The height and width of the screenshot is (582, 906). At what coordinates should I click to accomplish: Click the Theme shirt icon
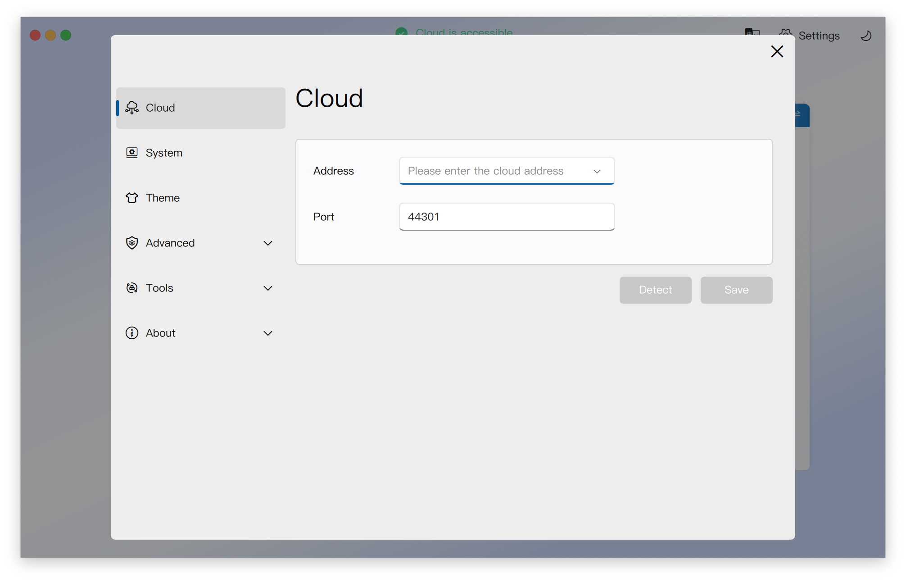point(132,198)
